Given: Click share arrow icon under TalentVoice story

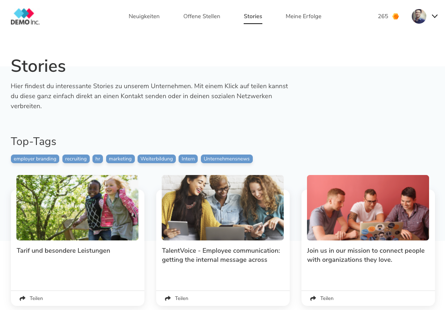Looking at the screenshot, I should tap(168, 299).
